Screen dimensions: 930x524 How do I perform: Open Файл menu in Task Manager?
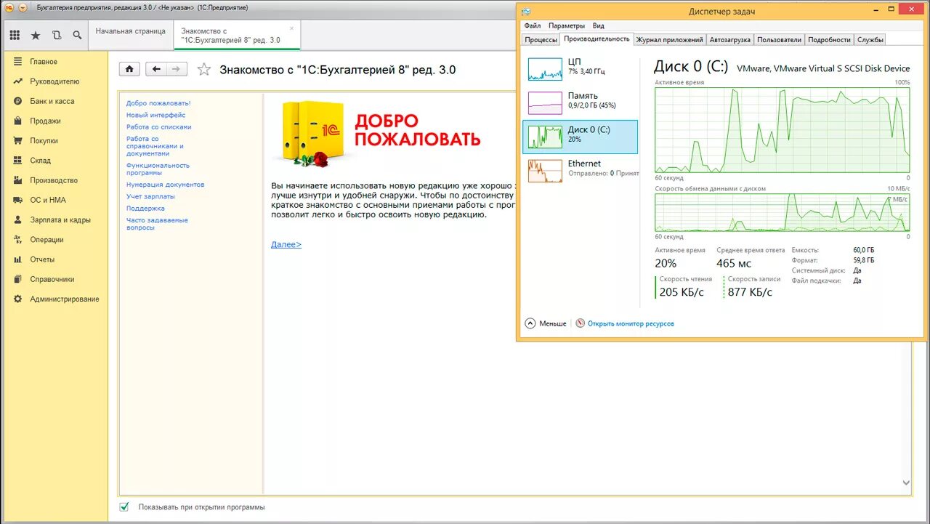point(532,26)
